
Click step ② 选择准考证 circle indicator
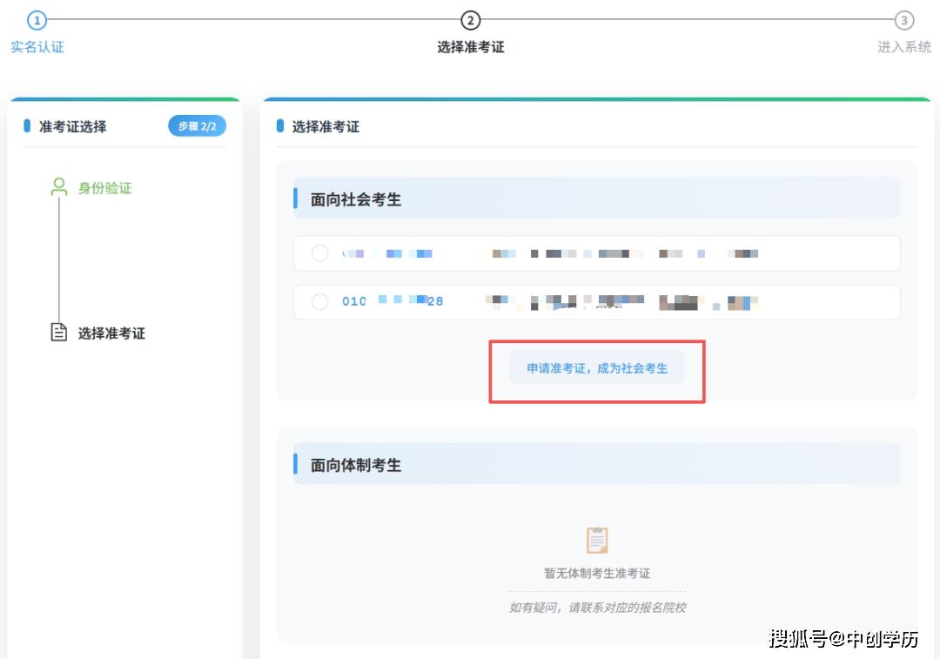471,19
